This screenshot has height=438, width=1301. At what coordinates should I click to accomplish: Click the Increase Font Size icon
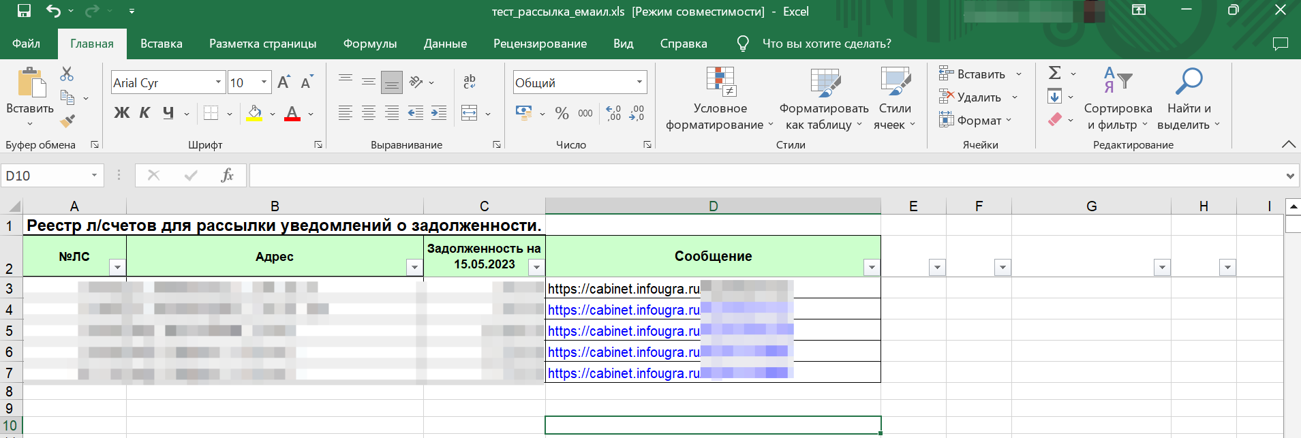click(284, 82)
